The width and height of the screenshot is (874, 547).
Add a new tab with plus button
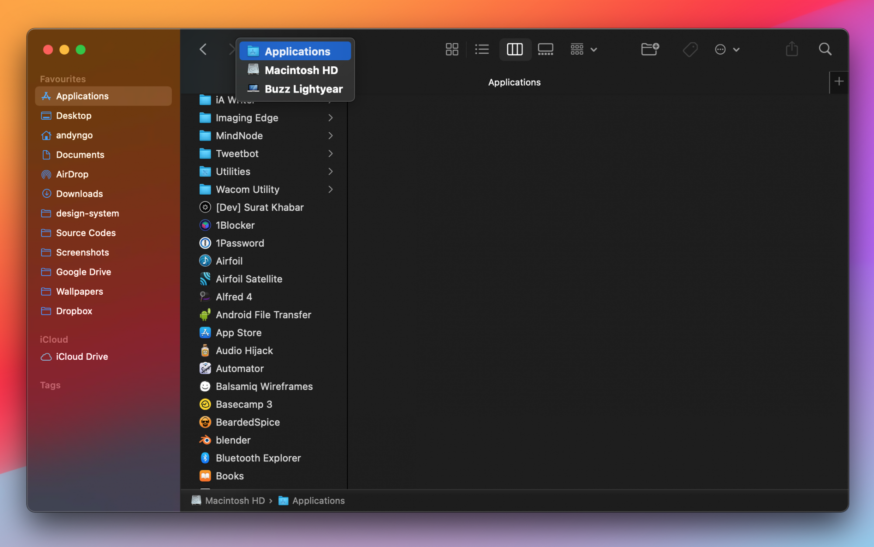(839, 82)
